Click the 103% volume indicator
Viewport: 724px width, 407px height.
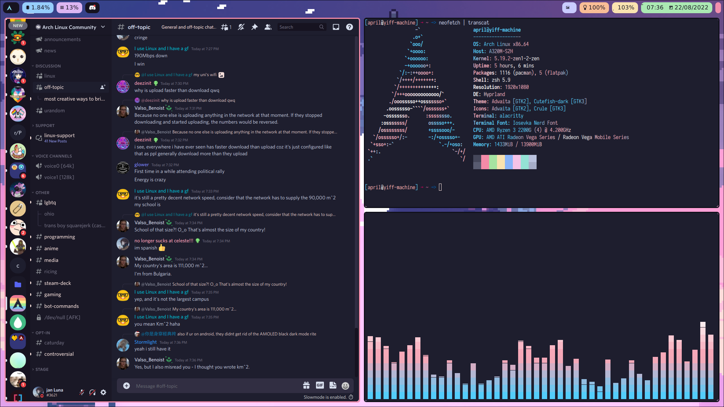(x=626, y=8)
